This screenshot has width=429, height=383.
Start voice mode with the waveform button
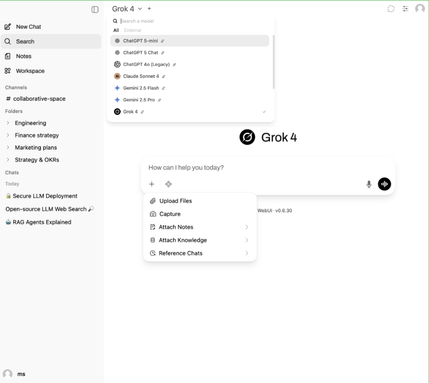[384, 184]
